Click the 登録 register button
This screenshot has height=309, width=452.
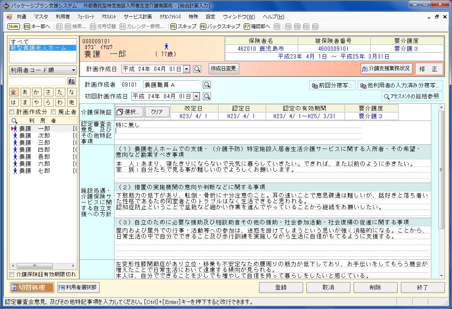point(281,288)
